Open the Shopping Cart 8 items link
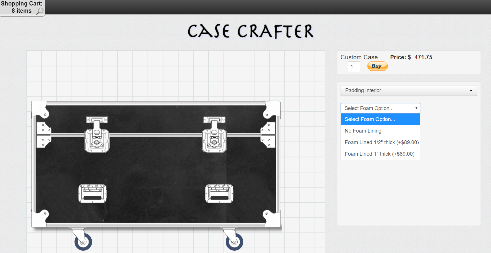Image resolution: width=491 pixels, height=253 pixels. 21,7
